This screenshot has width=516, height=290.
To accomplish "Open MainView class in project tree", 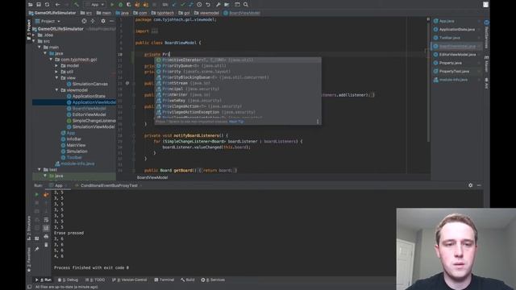I will coord(73,145).
